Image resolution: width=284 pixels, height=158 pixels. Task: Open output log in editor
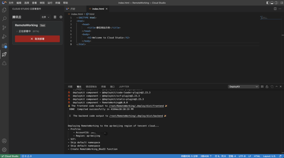click(272, 87)
